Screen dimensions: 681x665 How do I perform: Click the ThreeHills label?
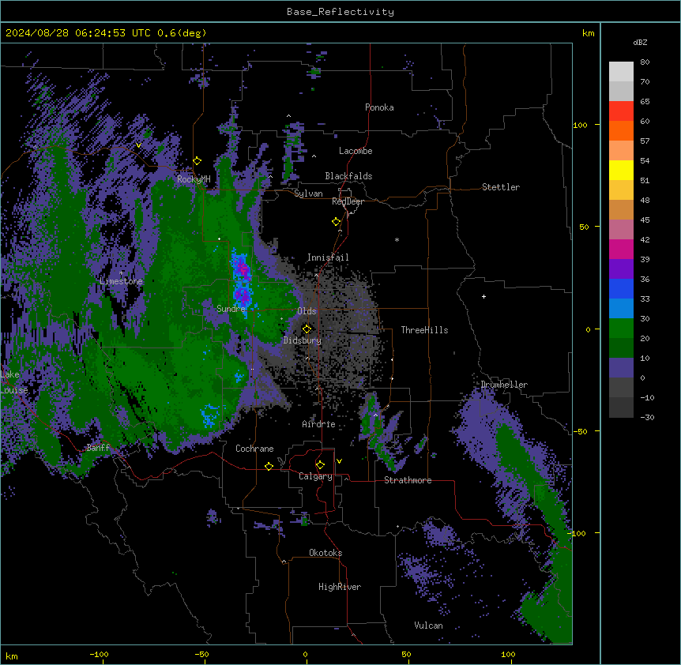[424, 330]
